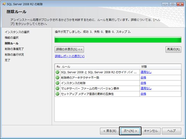Open 合格 link for 削除時のアーキテクチャ不一致
The width and height of the screenshot is (186, 139).
[143, 77]
